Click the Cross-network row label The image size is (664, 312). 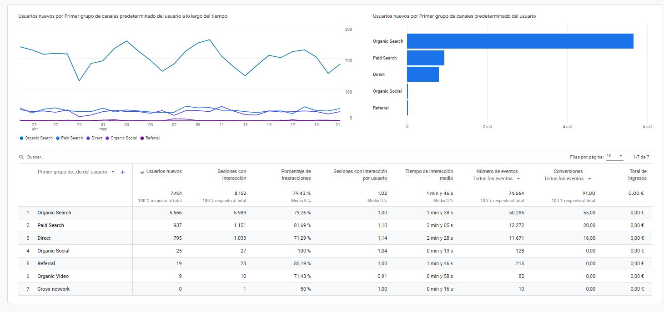click(53, 289)
